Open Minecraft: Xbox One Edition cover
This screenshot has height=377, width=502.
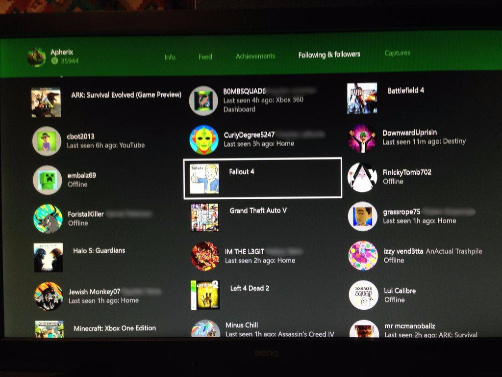click(x=50, y=329)
